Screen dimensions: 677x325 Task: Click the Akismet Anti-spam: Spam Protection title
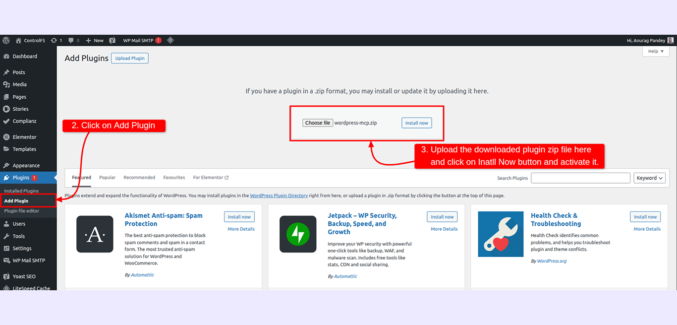click(x=164, y=219)
